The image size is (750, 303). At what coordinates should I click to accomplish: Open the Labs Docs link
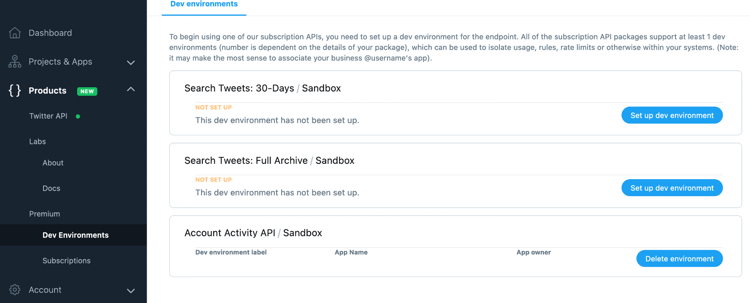(51, 188)
